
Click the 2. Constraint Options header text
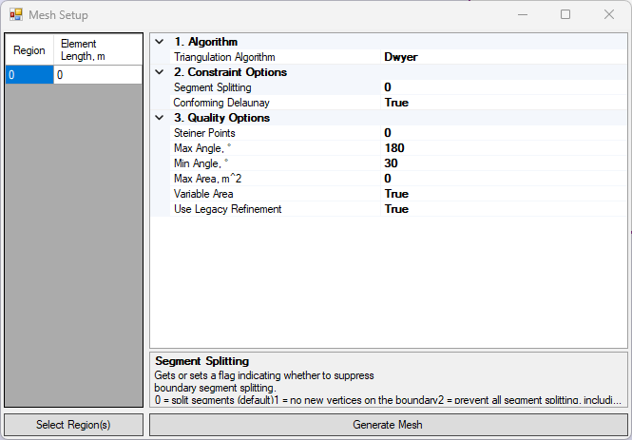coord(231,72)
